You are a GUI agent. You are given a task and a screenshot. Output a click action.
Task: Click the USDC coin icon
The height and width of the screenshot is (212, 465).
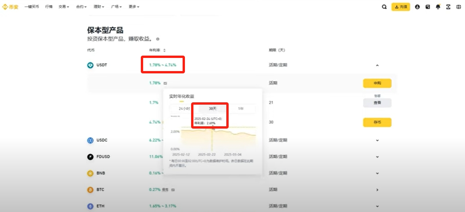[90, 140]
